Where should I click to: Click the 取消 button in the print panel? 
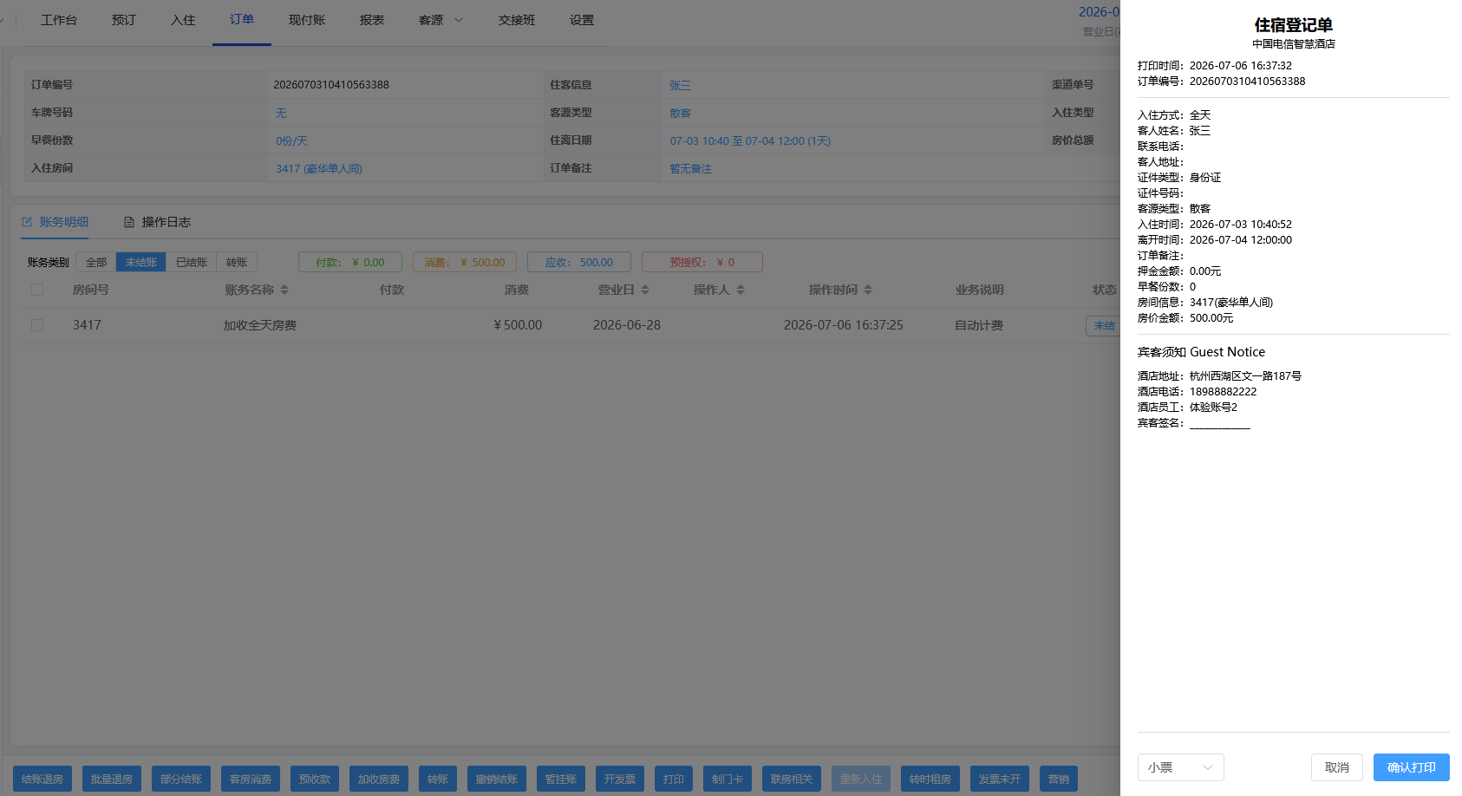tap(1336, 767)
